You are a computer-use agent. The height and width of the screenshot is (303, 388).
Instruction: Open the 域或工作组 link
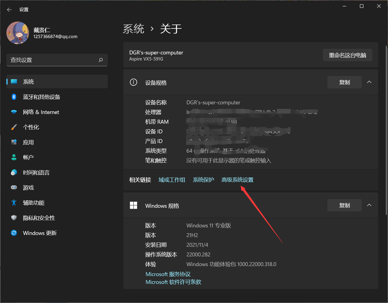click(x=172, y=179)
